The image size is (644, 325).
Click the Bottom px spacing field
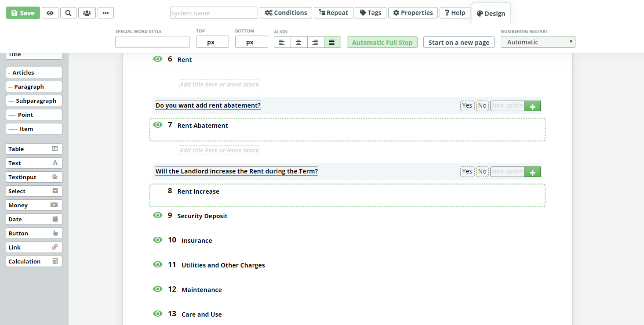(x=251, y=42)
